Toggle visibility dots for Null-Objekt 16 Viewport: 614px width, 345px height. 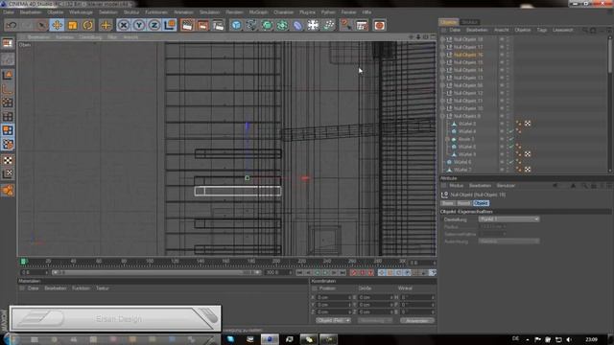508,55
